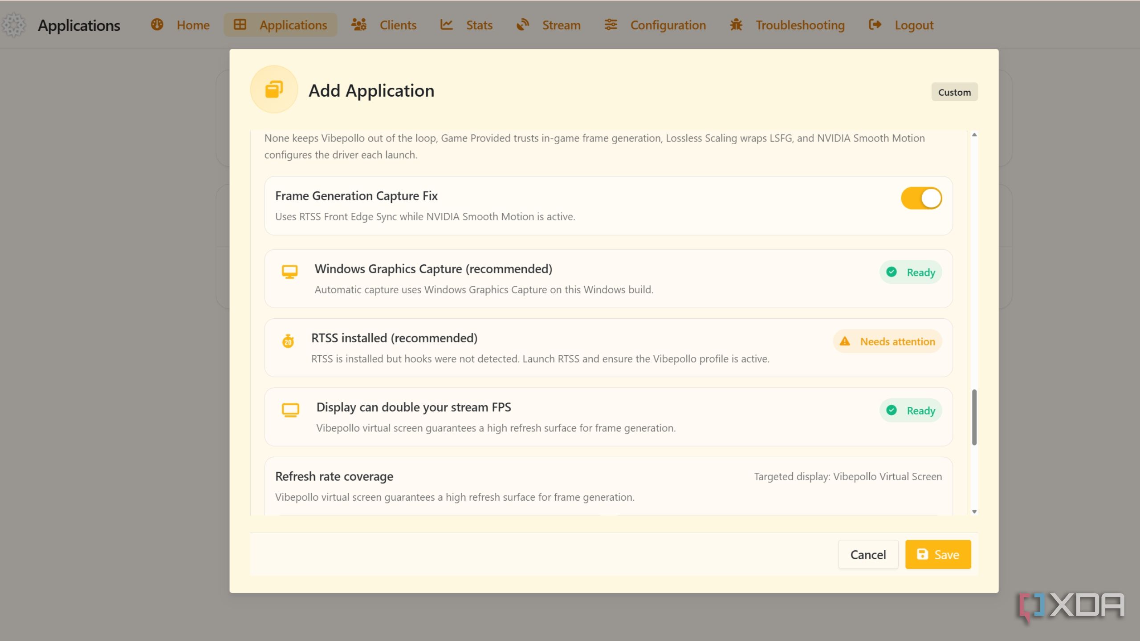This screenshot has height=641, width=1140.
Task: Click the Custom badge in dialog header
Action: coord(954,92)
